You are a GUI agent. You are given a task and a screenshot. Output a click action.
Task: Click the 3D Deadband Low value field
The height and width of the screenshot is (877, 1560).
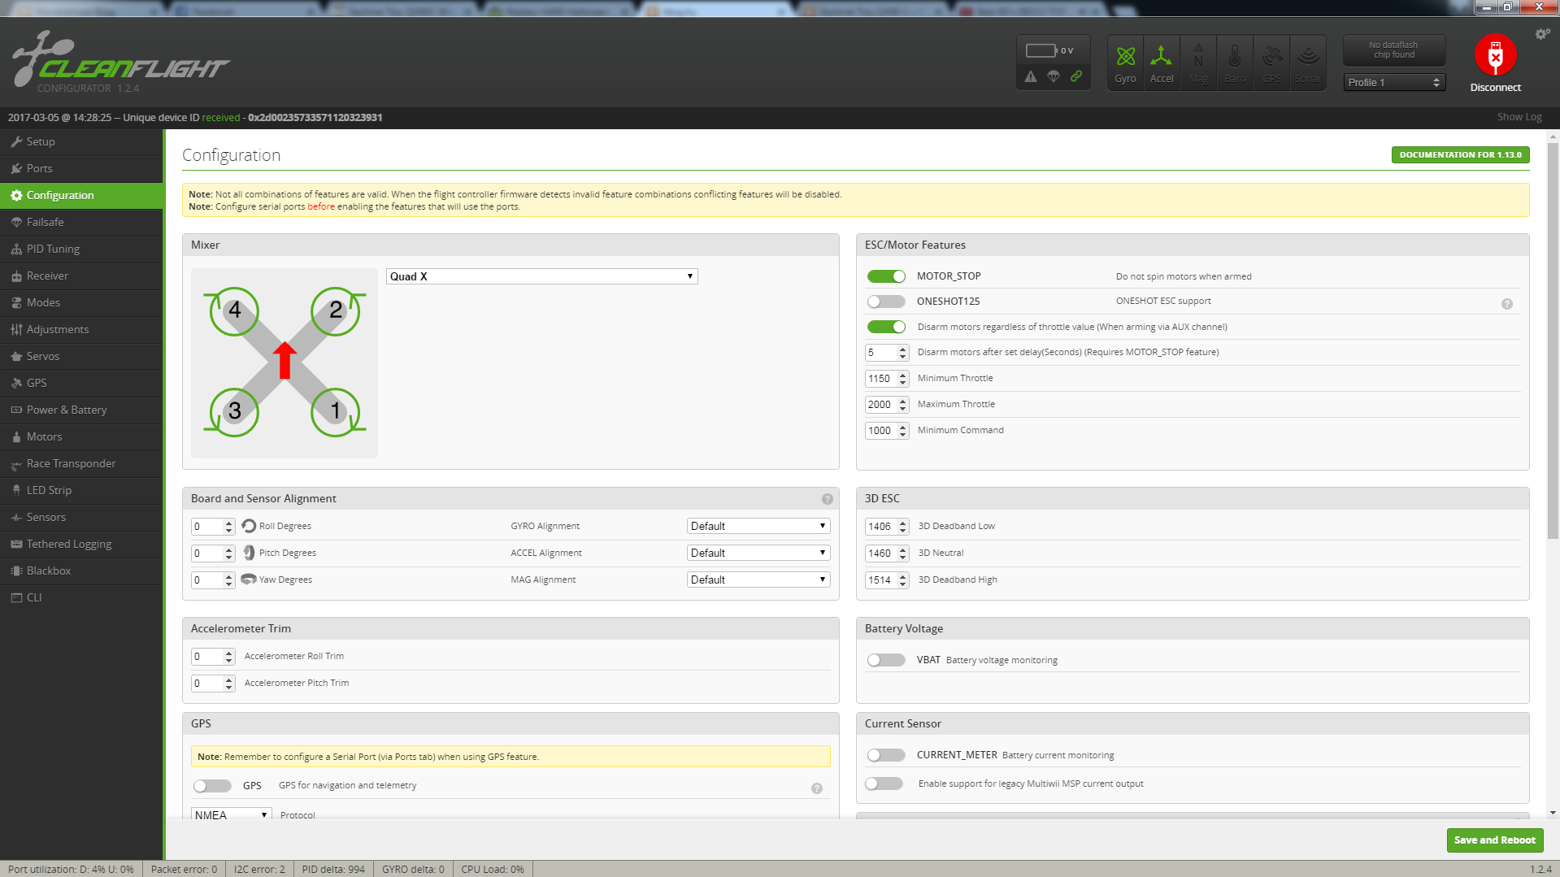[x=886, y=527]
